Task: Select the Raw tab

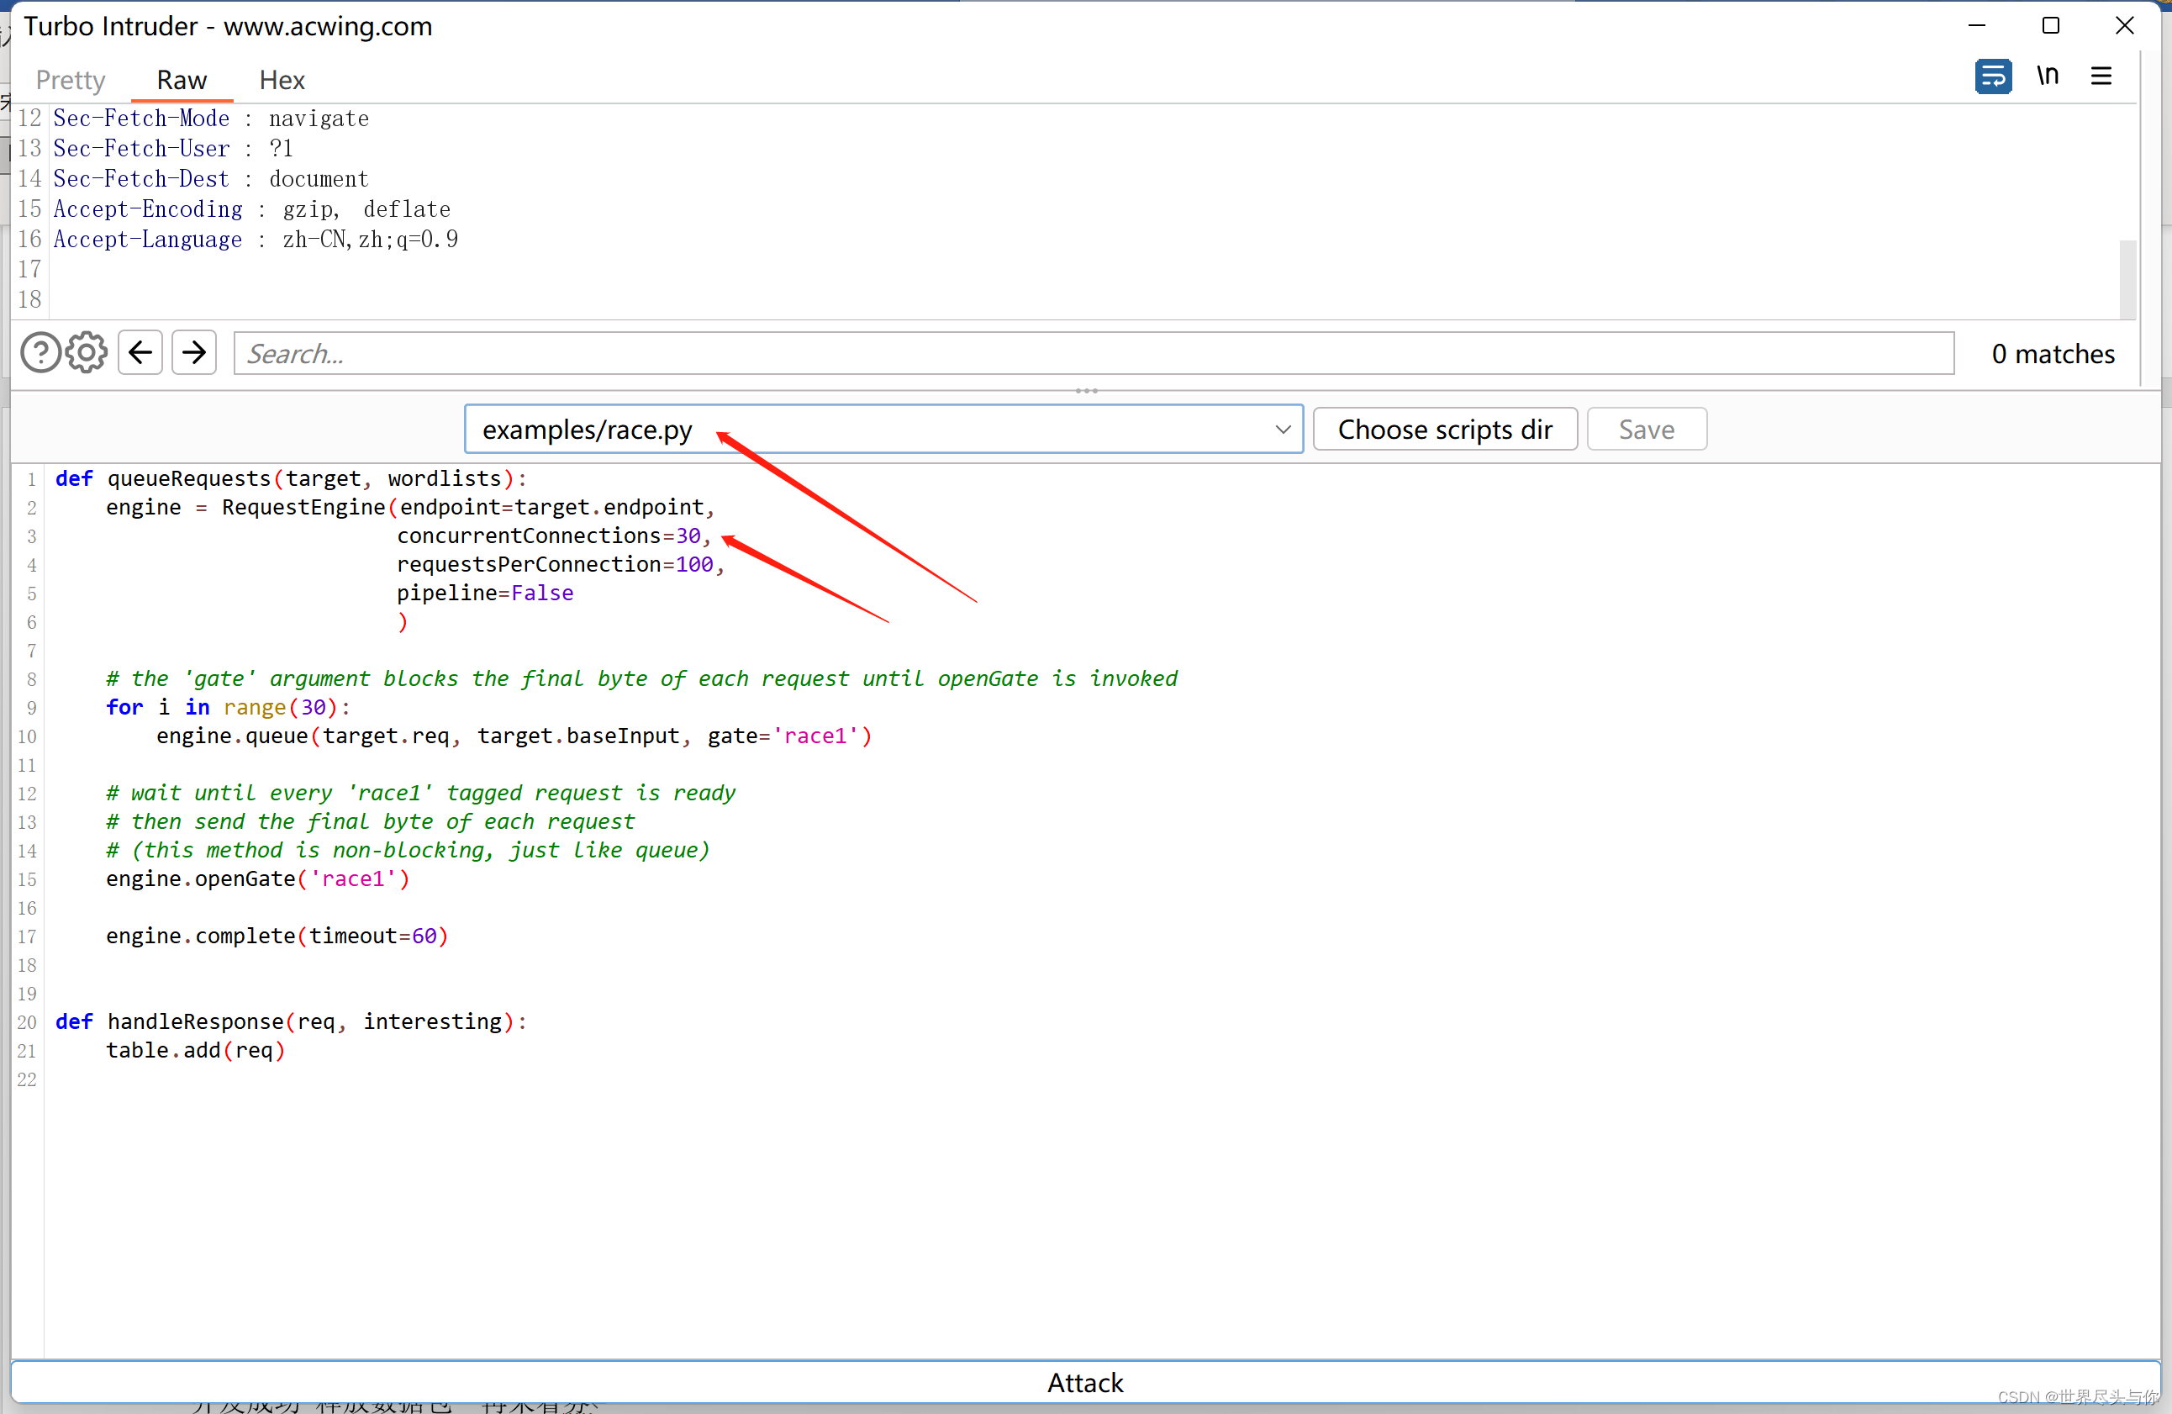Action: 179,79
